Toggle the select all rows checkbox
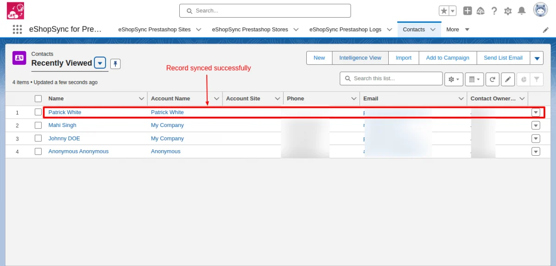This screenshot has width=556, height=266. click(38, 99)
